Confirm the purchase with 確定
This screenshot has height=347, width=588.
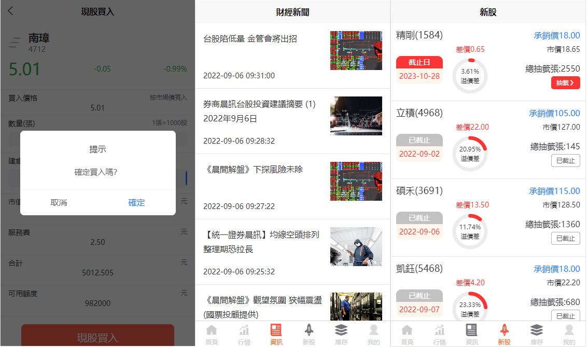pyautogui.click(x=136, y=203)
